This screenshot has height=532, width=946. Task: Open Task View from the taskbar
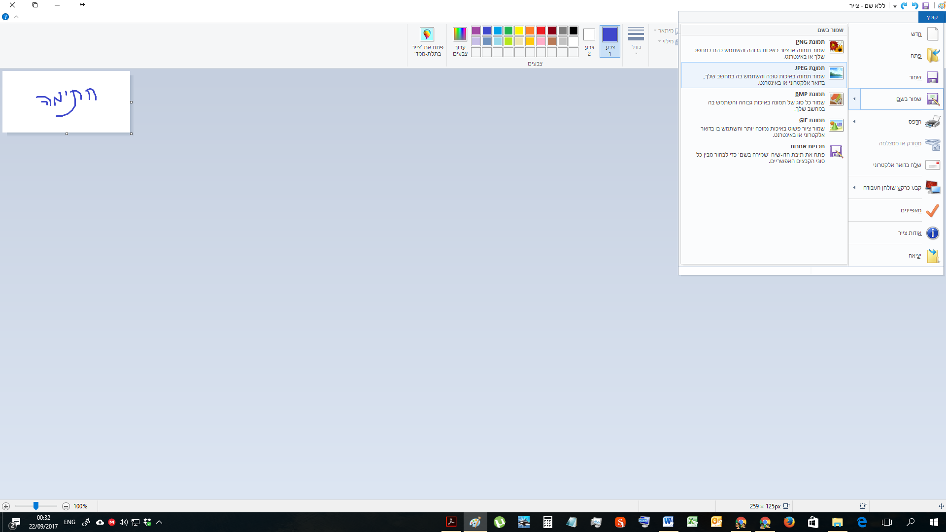[x=887, y=522]
